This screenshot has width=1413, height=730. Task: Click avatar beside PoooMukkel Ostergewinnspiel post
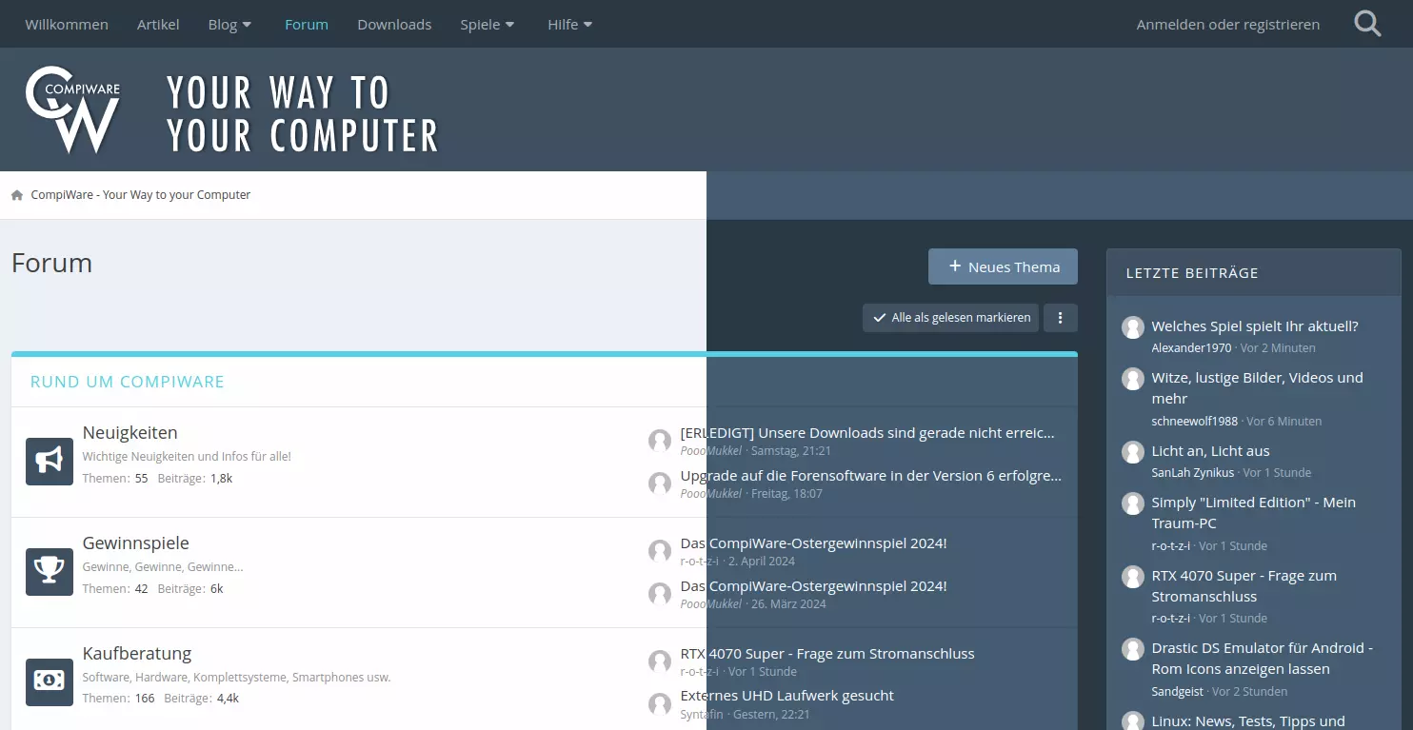(660, 594)
